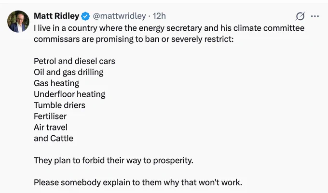Screen dimensions: 328x193
Task: Click the line 'commissars are promising to ban'
Action: (x=134, y=39)
